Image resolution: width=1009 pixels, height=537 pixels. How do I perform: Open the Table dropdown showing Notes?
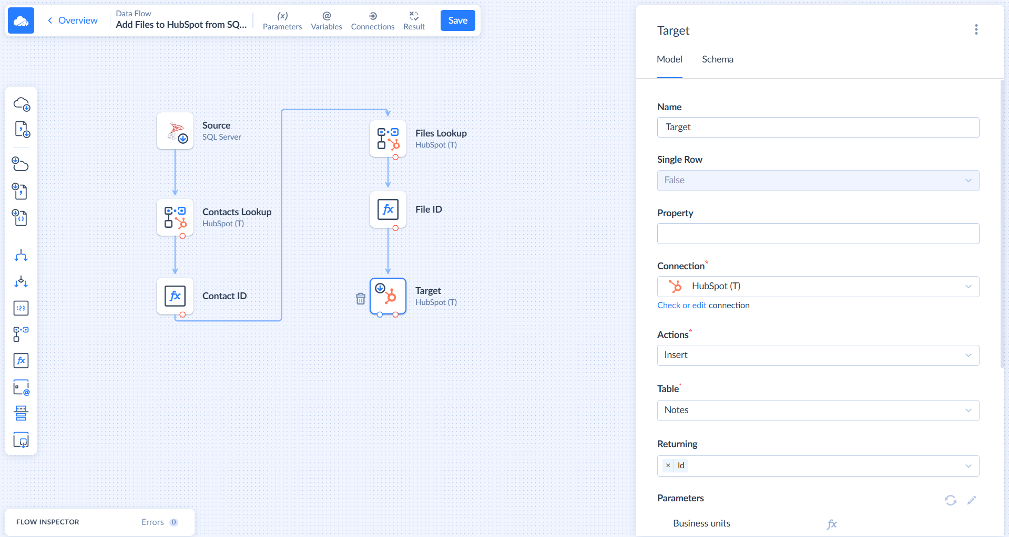click(x=818, y=410)
